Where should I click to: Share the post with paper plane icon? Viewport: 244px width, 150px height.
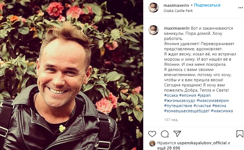click(x=177, y=134)
